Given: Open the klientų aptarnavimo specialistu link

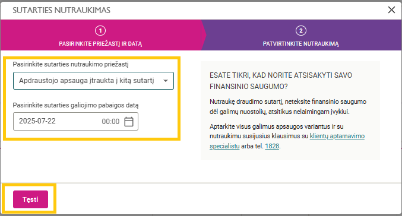Looking at the screenshot, I should (x=287, y=141).
